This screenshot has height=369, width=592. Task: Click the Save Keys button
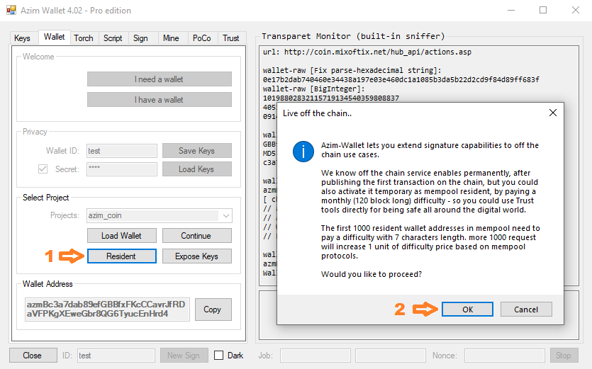pos(196,151)
